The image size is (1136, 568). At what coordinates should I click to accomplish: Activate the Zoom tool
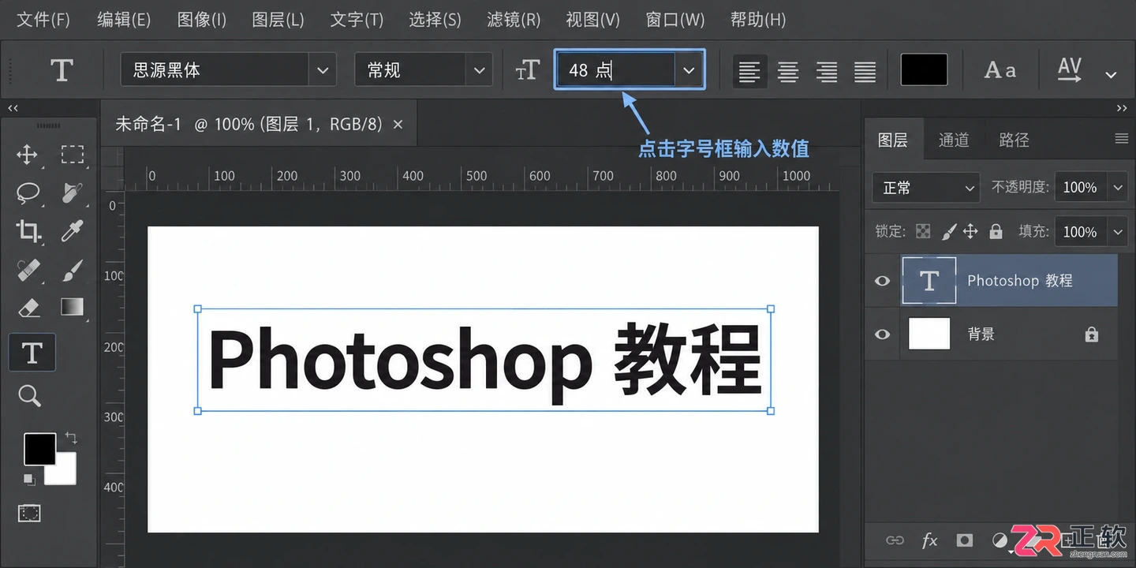coord(30,395)
